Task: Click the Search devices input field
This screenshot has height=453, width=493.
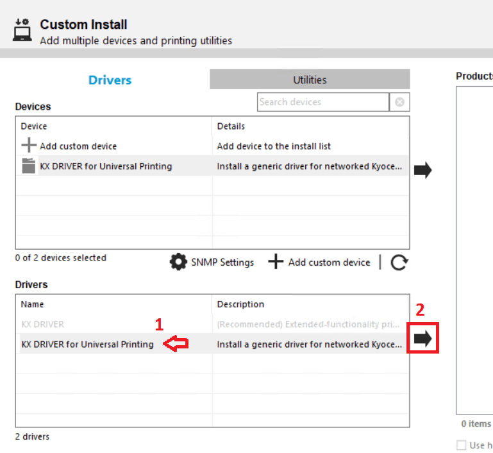Action: (x=323, y=102)
